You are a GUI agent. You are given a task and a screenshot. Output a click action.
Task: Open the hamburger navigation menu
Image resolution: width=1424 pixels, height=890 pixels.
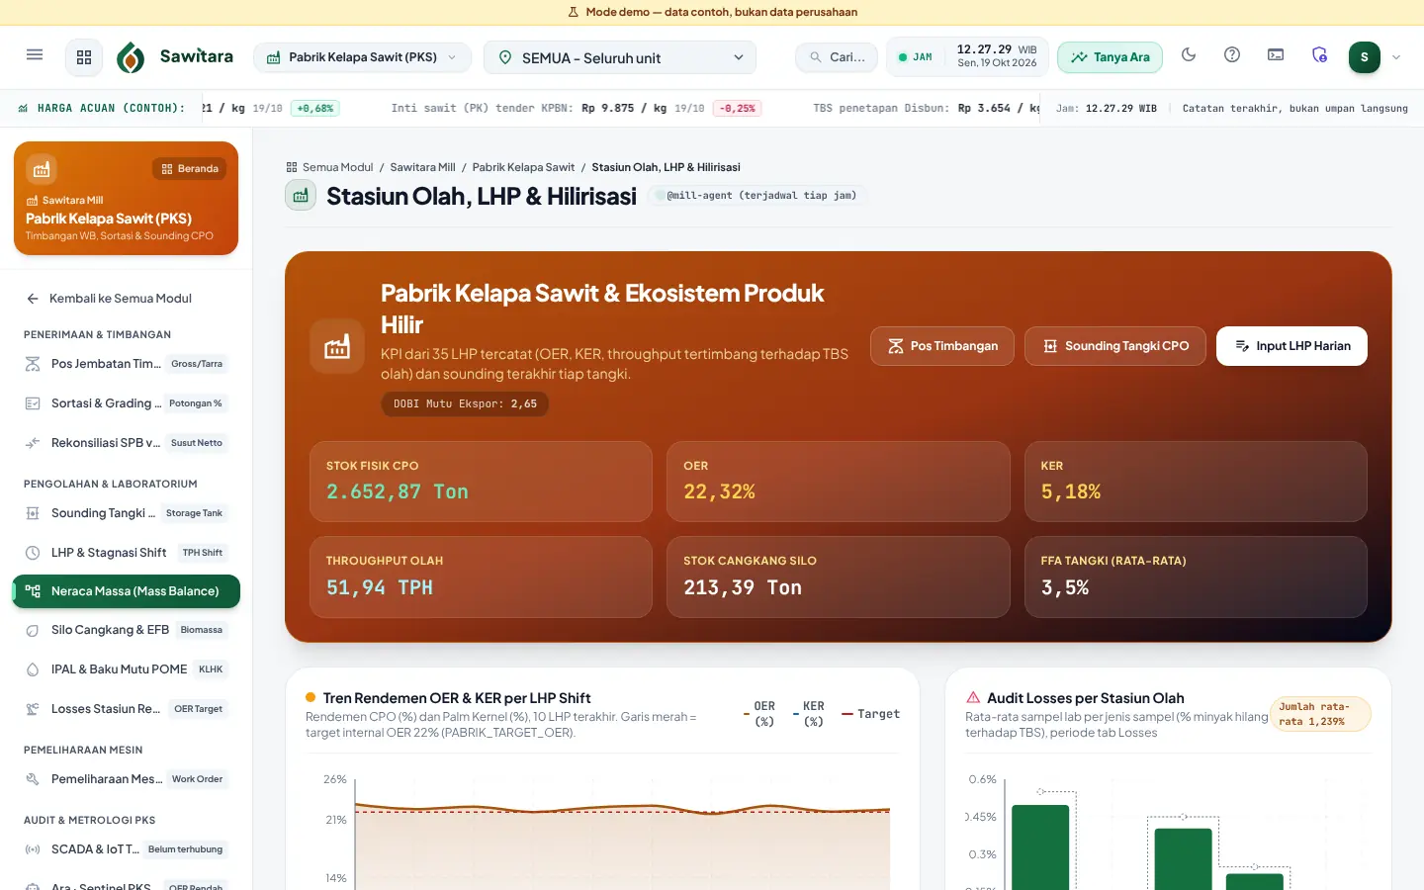pyautogui.click(x=35, y=56)
